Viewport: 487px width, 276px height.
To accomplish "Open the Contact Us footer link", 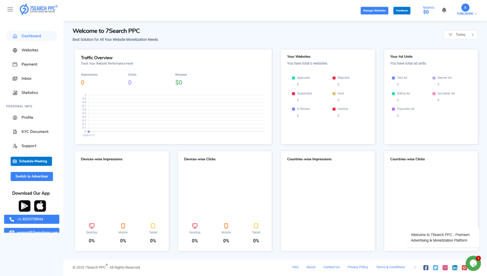I will click(x=331, y=267).
